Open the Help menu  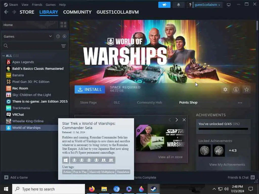point(62,5)
